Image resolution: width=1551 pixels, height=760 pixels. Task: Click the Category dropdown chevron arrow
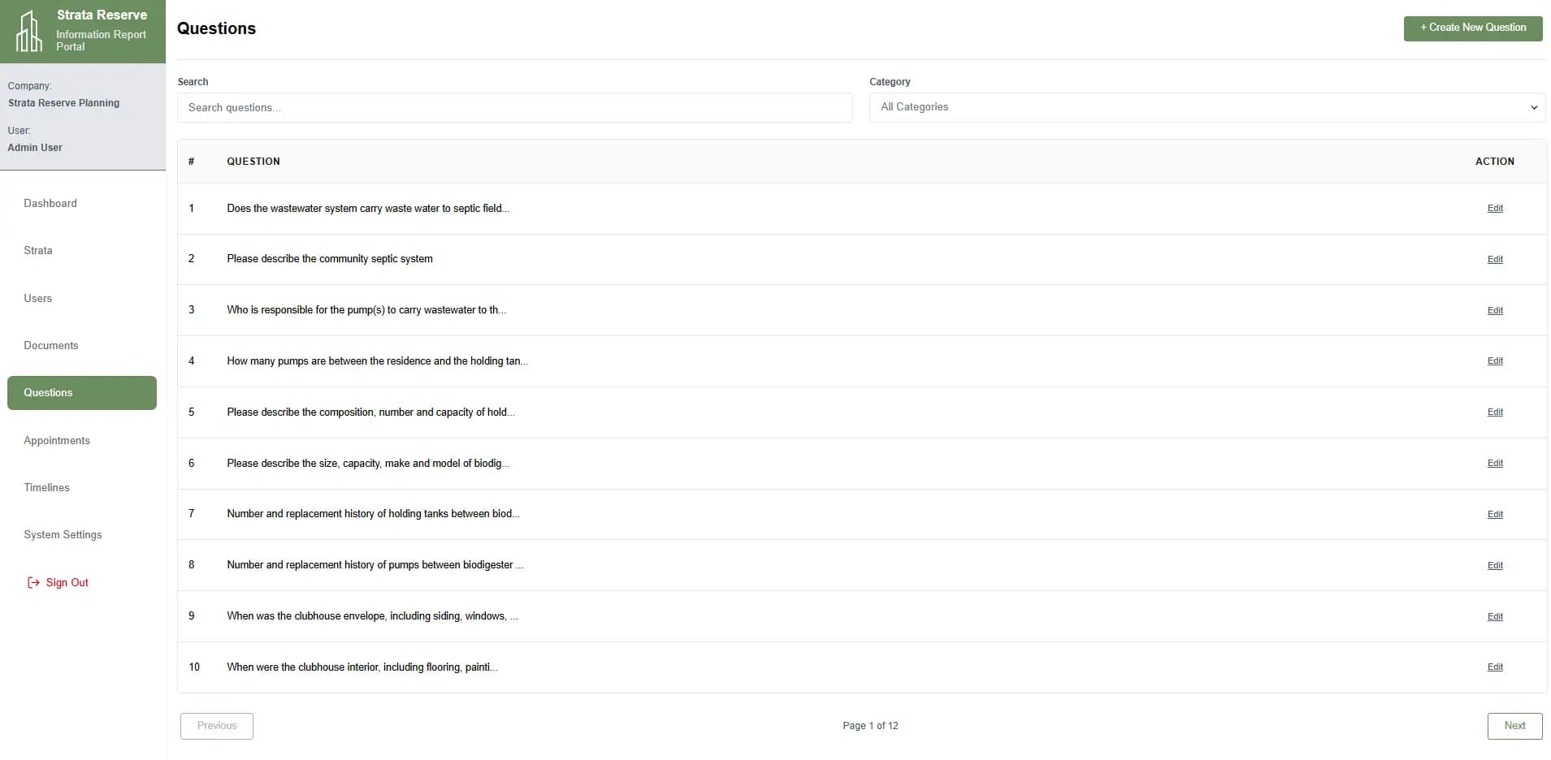pos(1533,107)
